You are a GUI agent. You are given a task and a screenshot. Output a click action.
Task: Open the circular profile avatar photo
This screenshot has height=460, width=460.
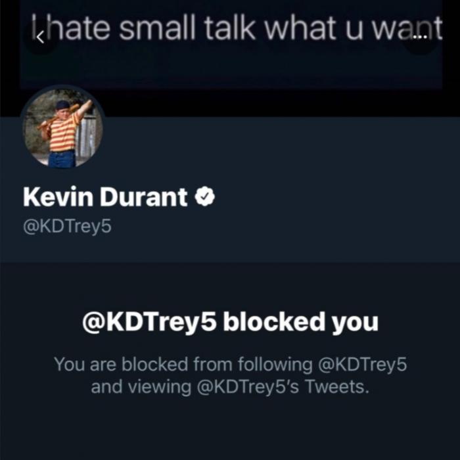63,128
